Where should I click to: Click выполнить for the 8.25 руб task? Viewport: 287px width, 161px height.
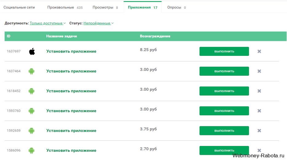tap(224, 51)
